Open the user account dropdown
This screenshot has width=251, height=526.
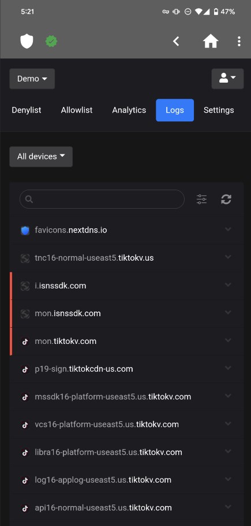tap(227, 79)
